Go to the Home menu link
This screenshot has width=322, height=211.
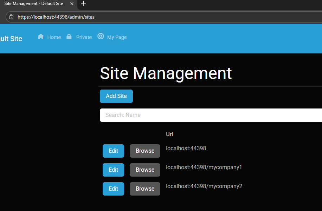click(54, 37)
